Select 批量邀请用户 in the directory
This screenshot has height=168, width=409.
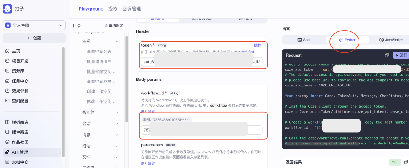pyautogui.click(x=101, y=62)
